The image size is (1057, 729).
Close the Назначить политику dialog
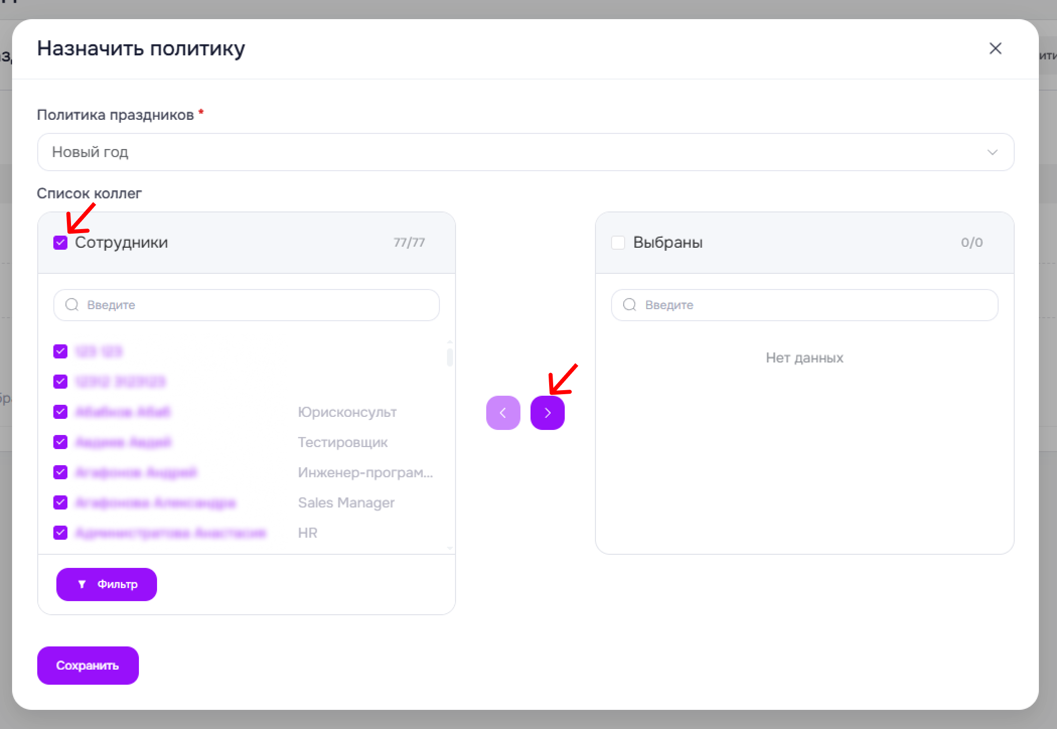pyautogui.click(x=995, y=48)
